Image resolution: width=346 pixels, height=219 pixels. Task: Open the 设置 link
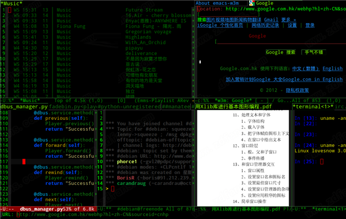point(292,25)
